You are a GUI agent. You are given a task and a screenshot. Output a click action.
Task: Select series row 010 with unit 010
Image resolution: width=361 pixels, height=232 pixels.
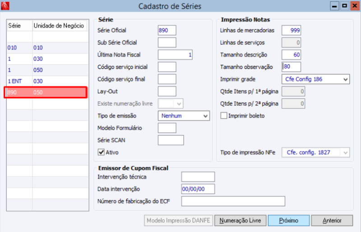(48, 48)
